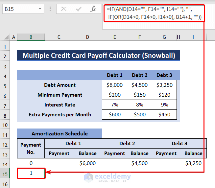Click the Debt 1 header in the inputs table
The width and height of the screenshot is (215, 188).
point(114,75)
